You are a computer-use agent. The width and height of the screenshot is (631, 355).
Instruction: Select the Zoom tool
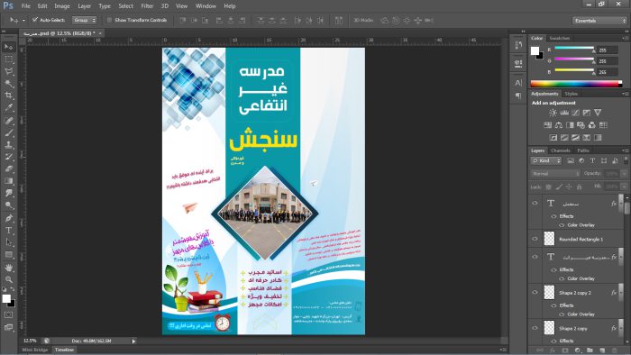(x=8, y=279)
